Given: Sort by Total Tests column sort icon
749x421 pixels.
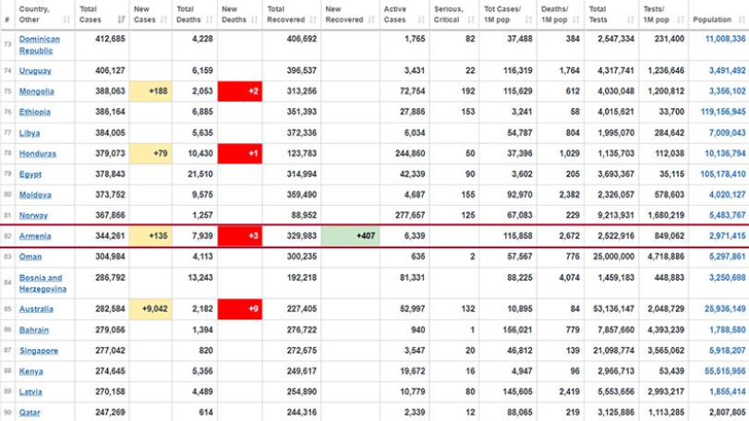Looking at the screenshot, I should 631,19.
